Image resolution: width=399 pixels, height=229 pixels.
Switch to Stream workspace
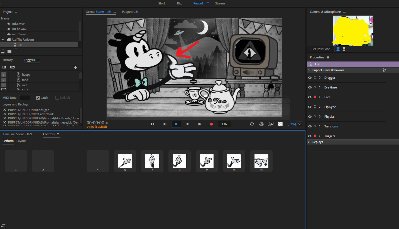[220, 3]
